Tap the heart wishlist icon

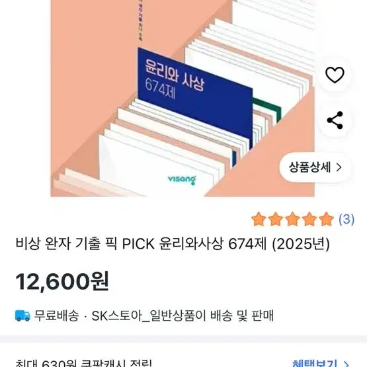click(335, 75)
